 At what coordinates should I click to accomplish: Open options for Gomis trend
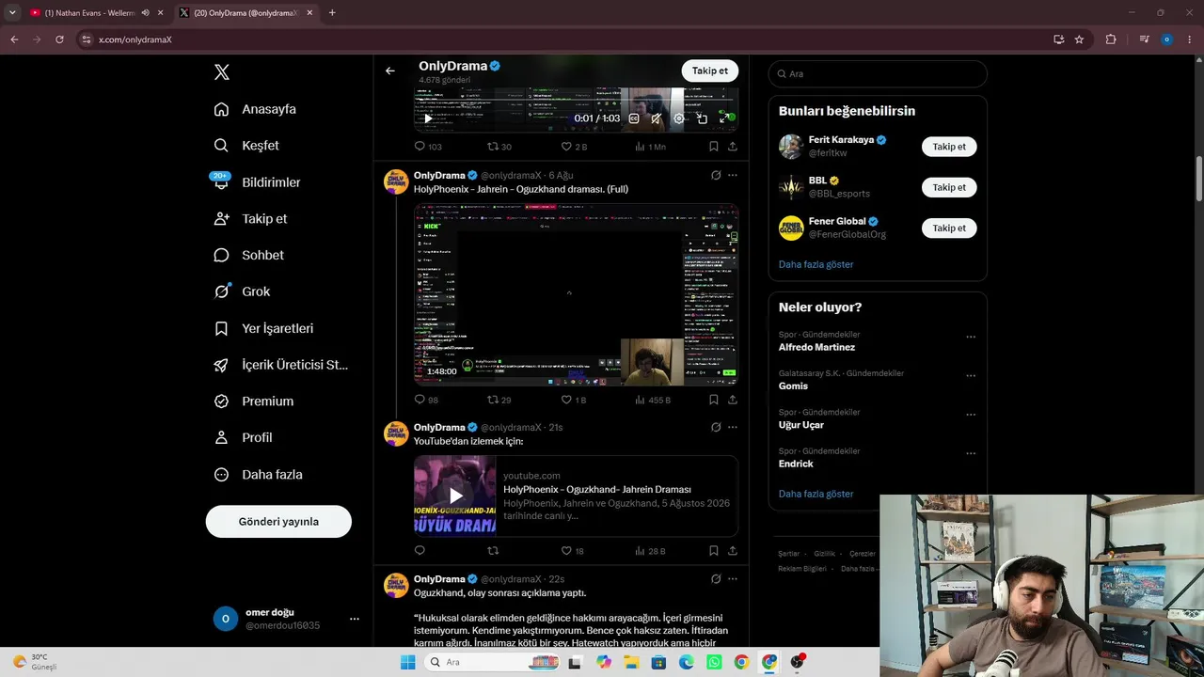pos(971,375)
